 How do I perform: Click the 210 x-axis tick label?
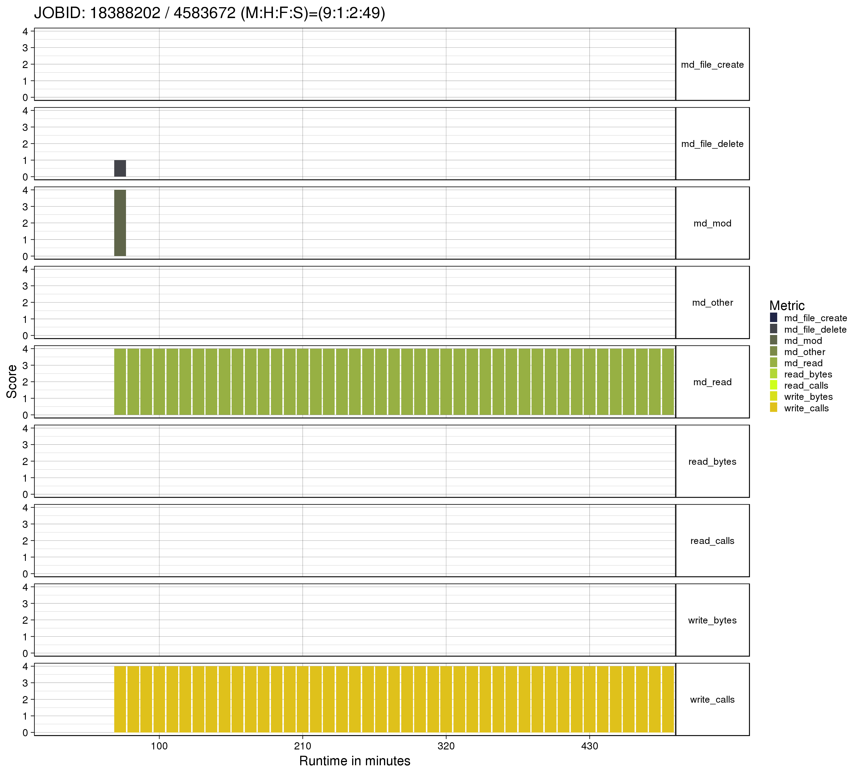(302, 746)
